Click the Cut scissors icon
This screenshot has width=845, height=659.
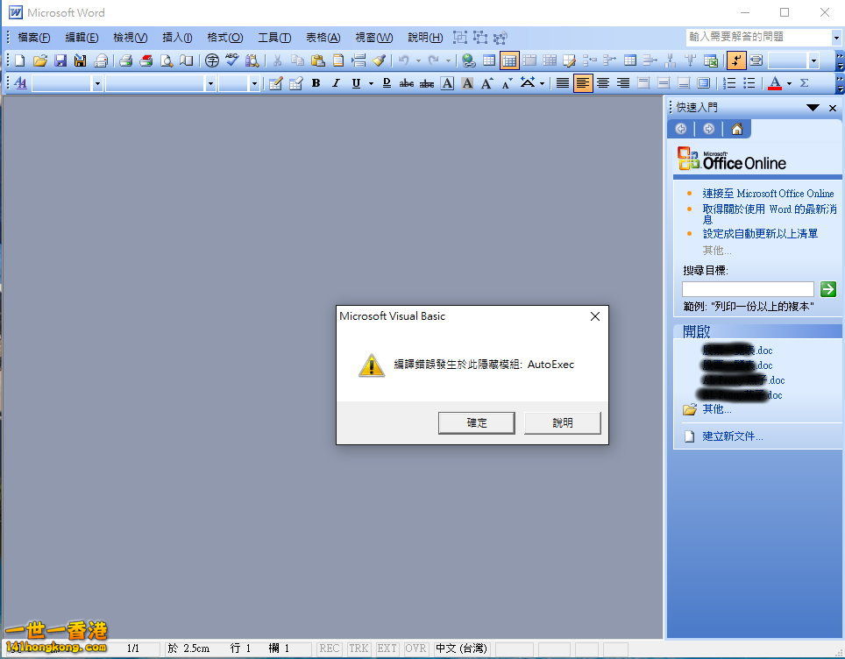pos(278,60)
